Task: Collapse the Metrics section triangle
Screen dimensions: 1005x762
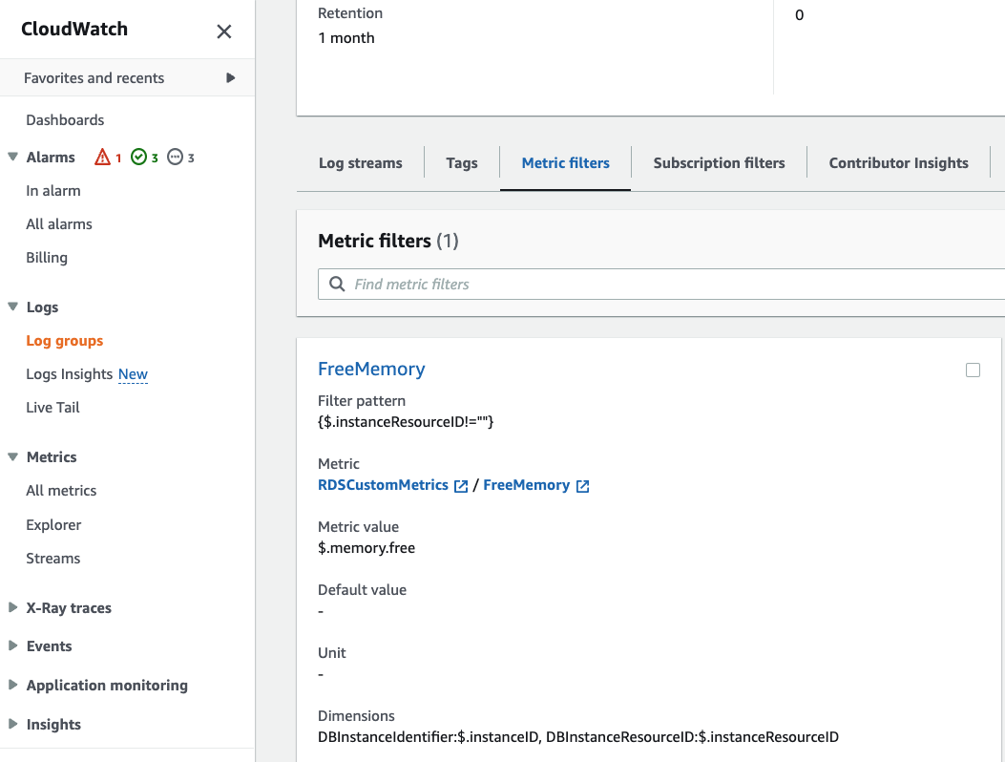Action: tap(12, 456)
